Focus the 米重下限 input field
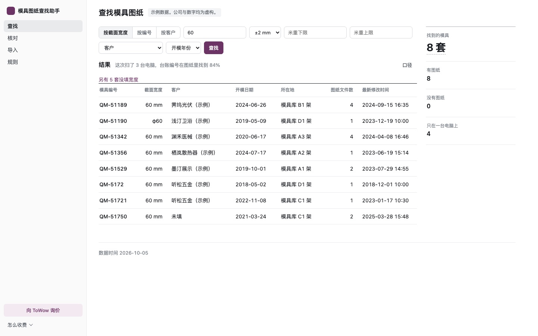This screenshot has width=538, height=336. [315, 32]
